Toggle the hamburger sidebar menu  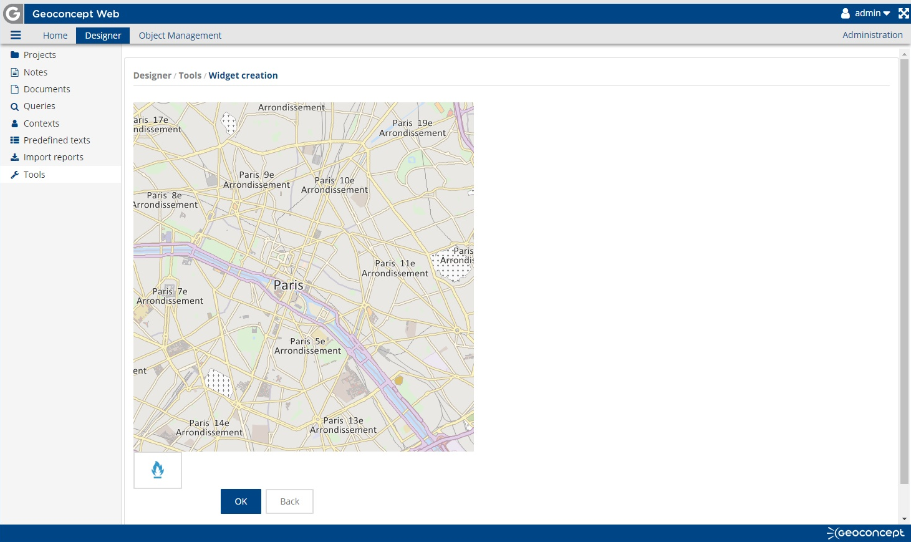click(16, 36)
